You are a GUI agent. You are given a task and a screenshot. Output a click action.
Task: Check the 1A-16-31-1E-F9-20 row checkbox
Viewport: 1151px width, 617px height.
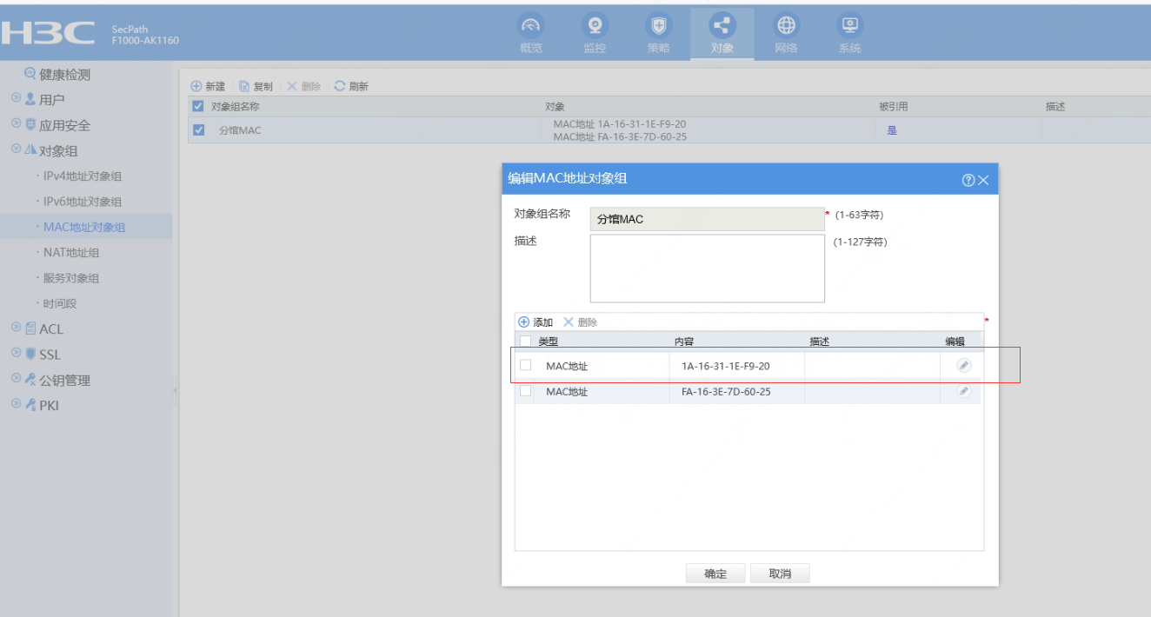[525, 365]
